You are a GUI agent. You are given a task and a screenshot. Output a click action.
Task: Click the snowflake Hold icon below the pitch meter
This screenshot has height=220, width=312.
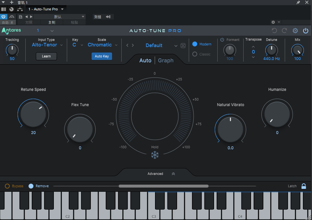click(x=155, y=155)
